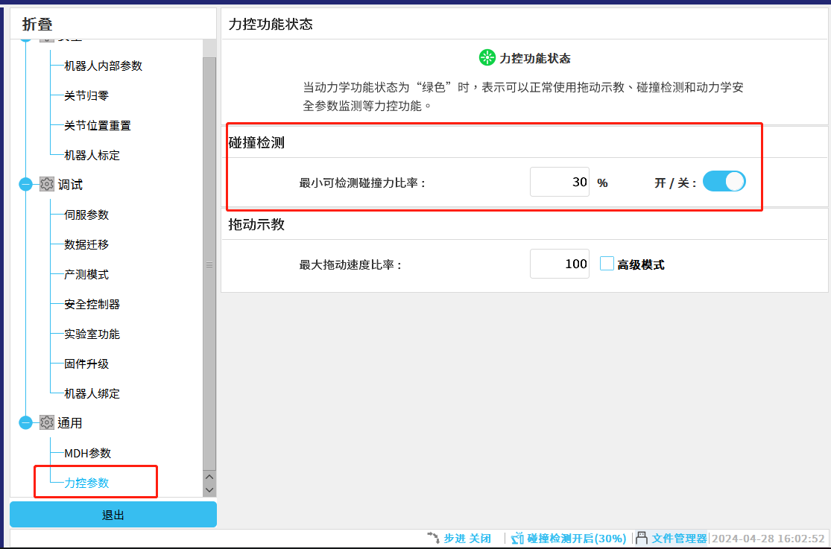Click the collision detection robot icon in status bar
Image resolution: width=831 pixels, height=549 pixels.
point(517,538)
